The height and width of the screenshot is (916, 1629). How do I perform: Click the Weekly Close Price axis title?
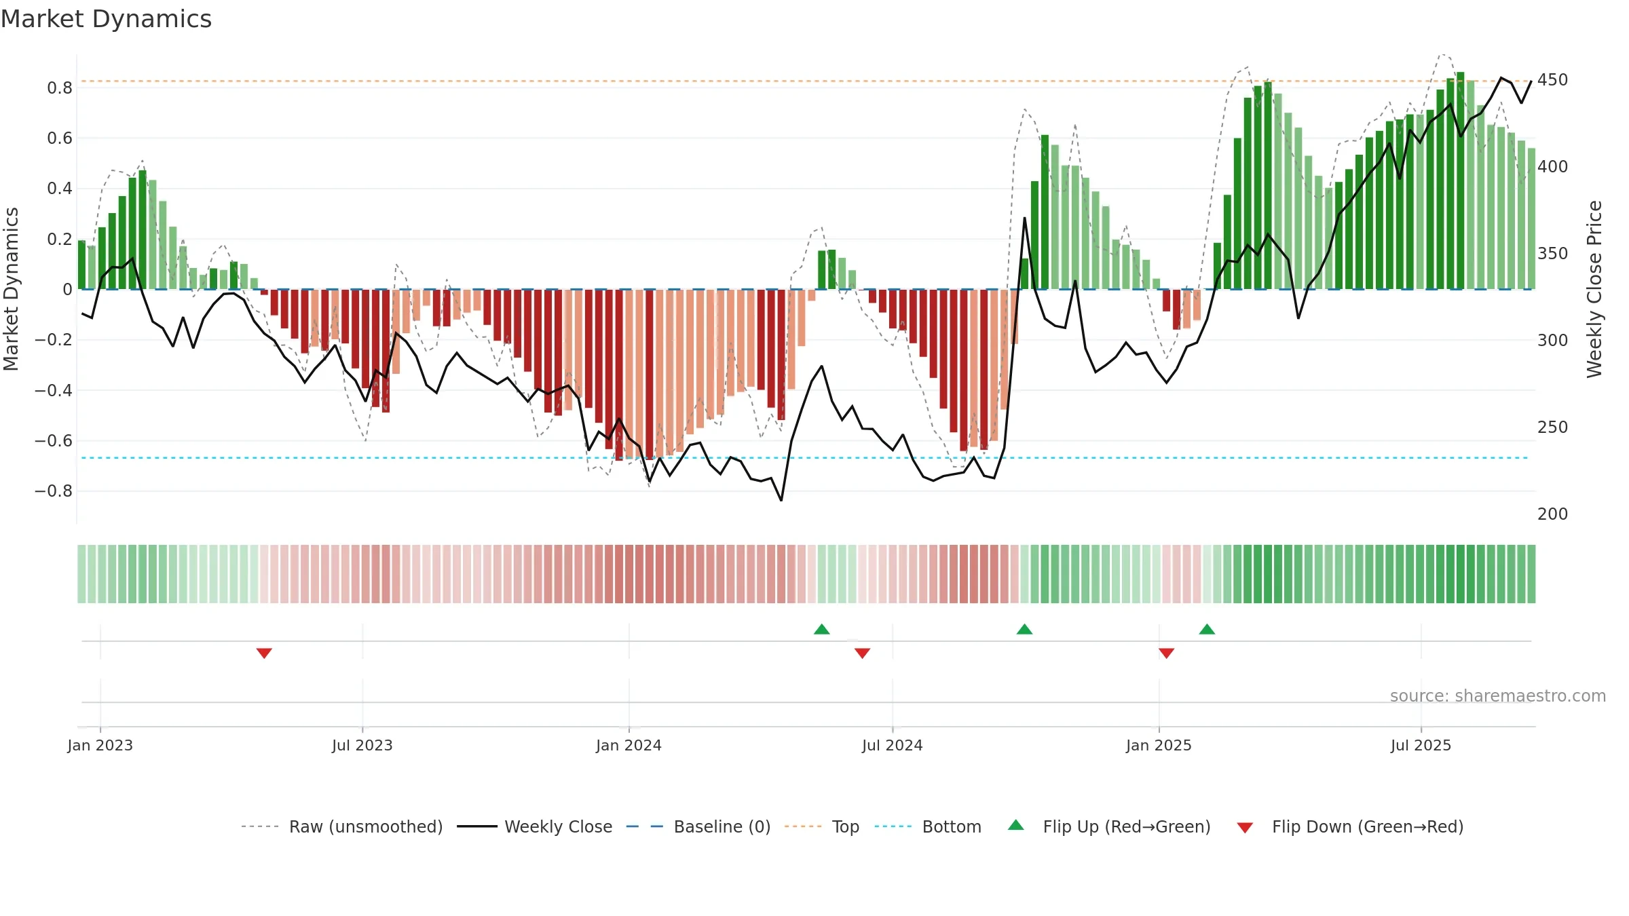coord(1594,289)
